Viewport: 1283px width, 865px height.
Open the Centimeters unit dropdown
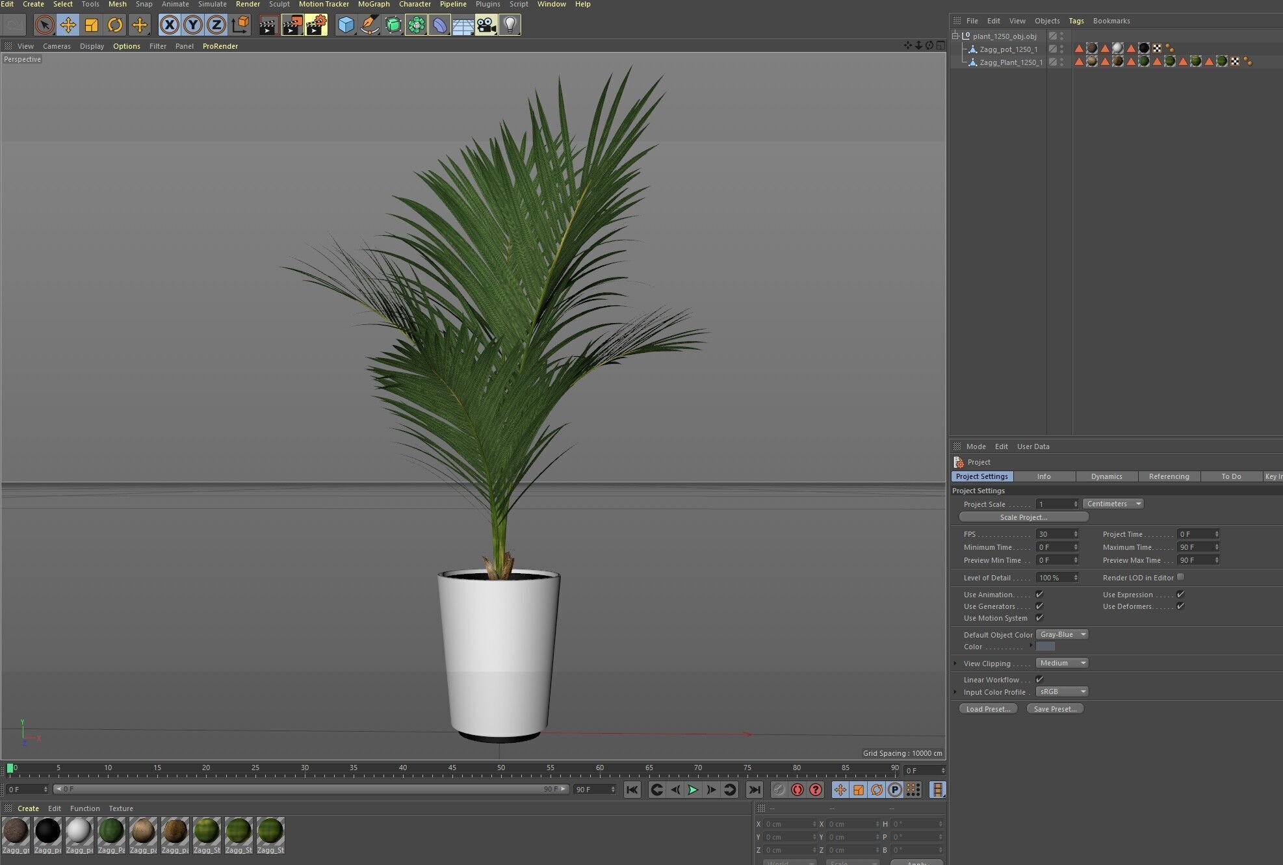1113,504
